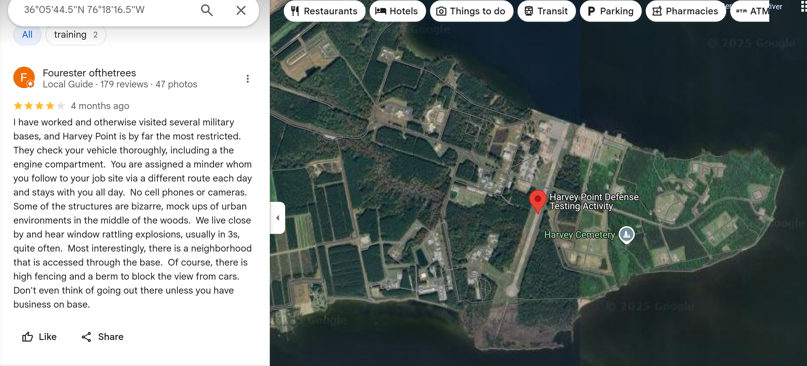The width and height of the screenshot is (807, 366).
Task: Clear the search with the X icon
Action: click(x=241, y=10)
